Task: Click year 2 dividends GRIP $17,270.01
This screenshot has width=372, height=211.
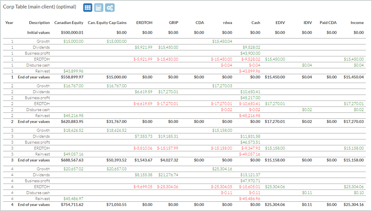Action: (168, 92)
